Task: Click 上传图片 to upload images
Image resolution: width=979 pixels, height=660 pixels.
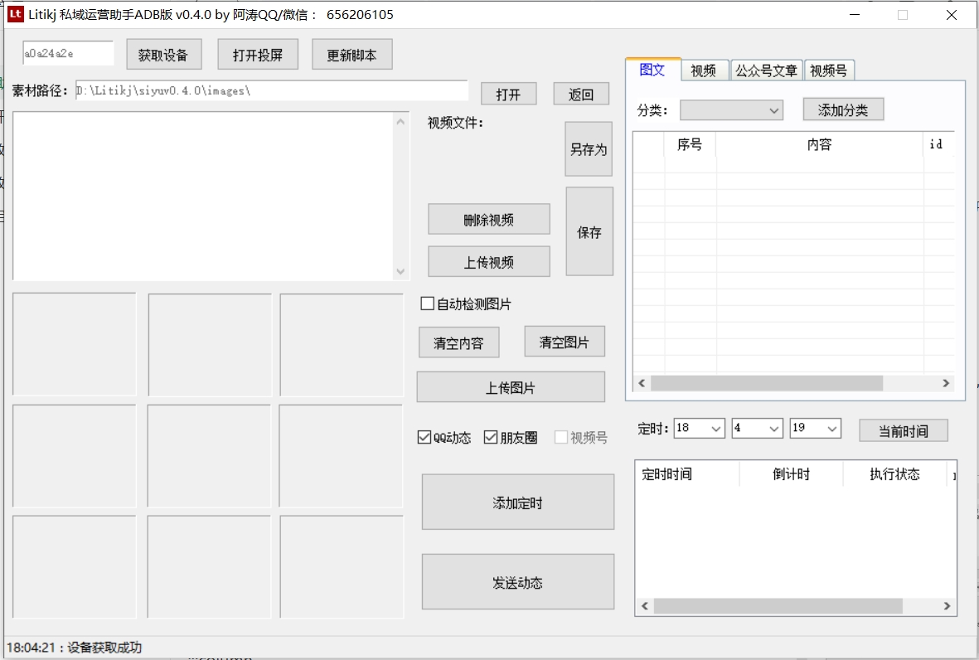Action: coord(511,386)
